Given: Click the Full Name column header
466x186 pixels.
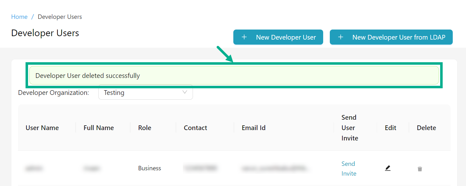Looking at the screenshot, I should [x=99, y=128].
